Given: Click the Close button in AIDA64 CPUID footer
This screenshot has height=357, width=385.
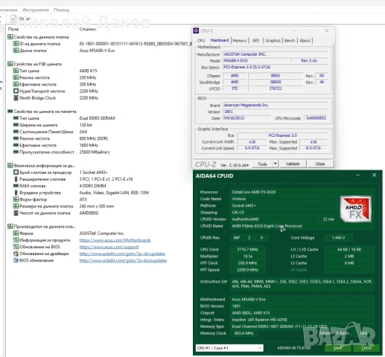Looking at the screenshot, I should click(366, 348).
